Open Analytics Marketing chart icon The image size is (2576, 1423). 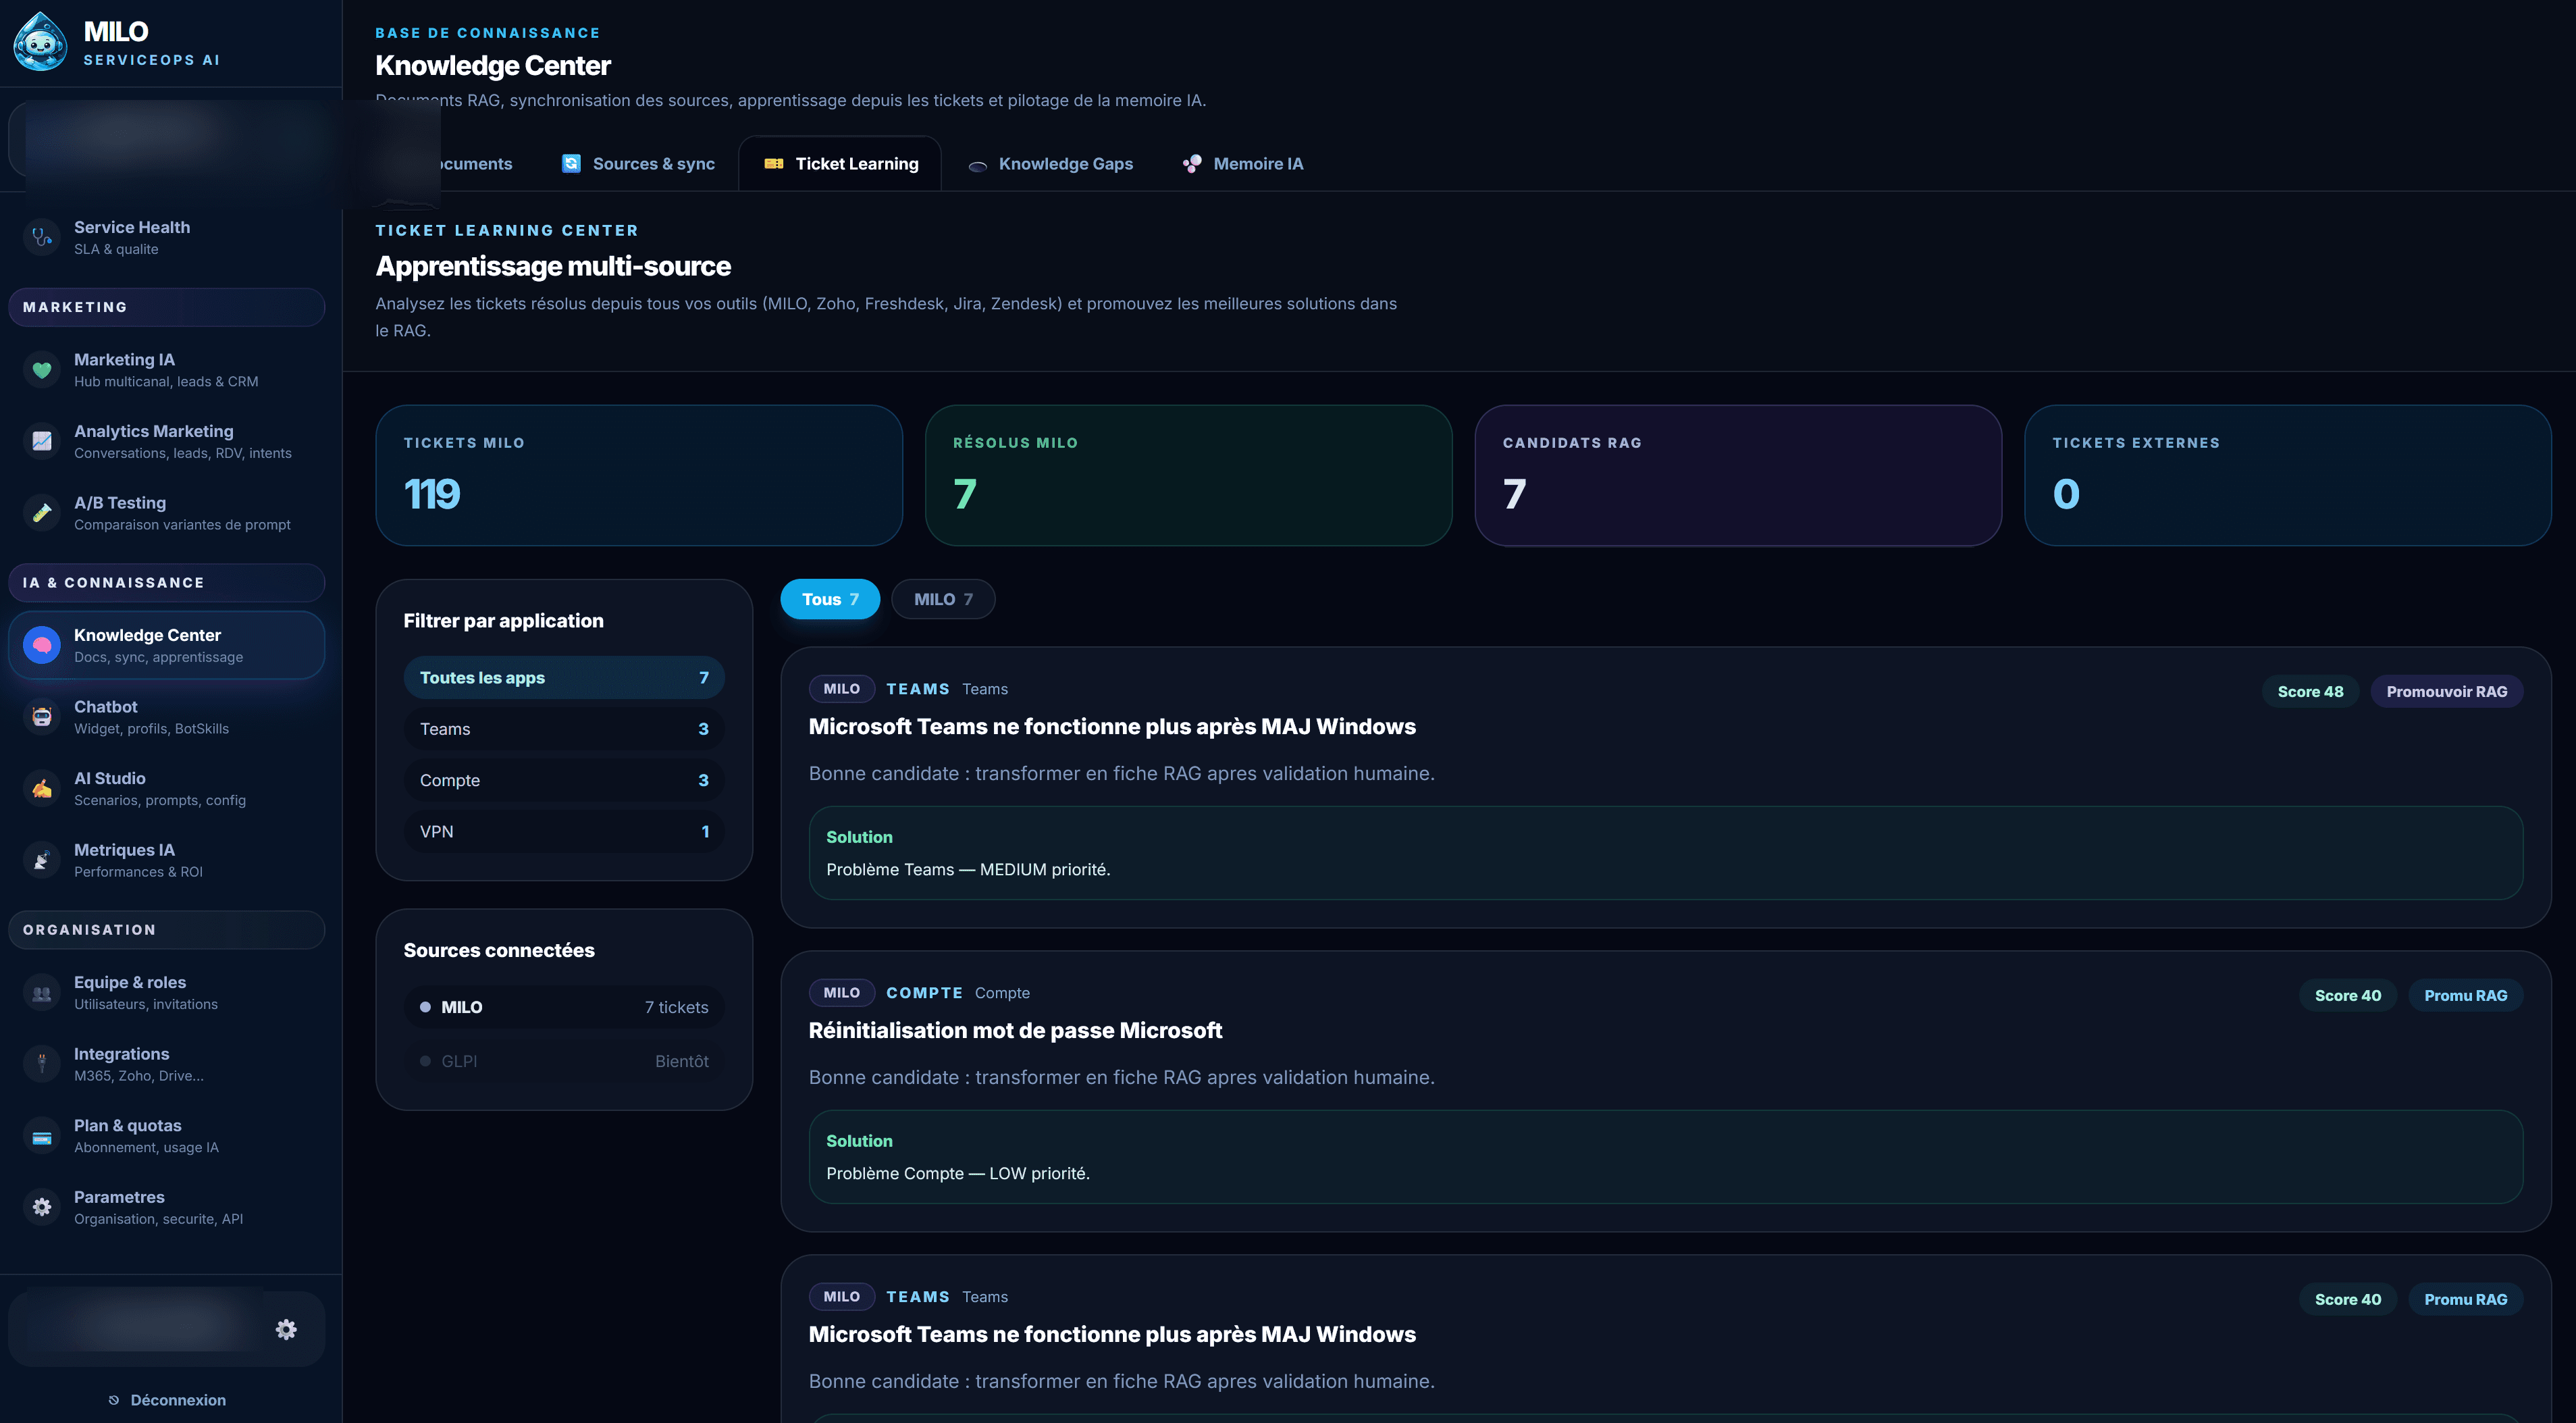point(42,441)
